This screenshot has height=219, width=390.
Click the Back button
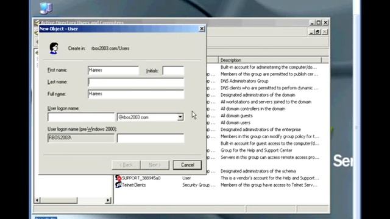pos(126,165)
